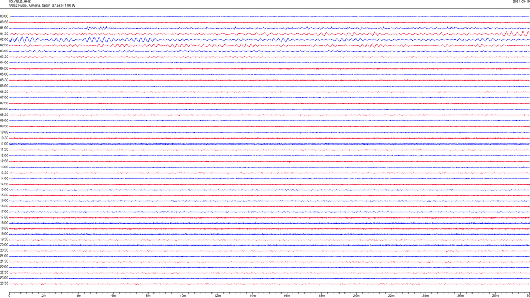The image size is (530, 298).
Task: Click the 'Velez Rubio, Almeria, Spain' station location text
Action: (30, 6)
